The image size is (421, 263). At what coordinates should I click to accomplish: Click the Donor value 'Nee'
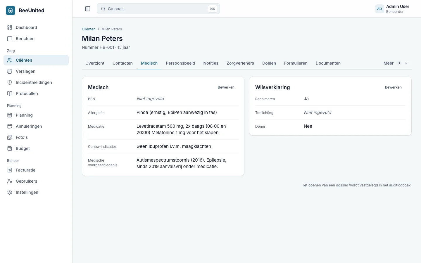(308, 126)
